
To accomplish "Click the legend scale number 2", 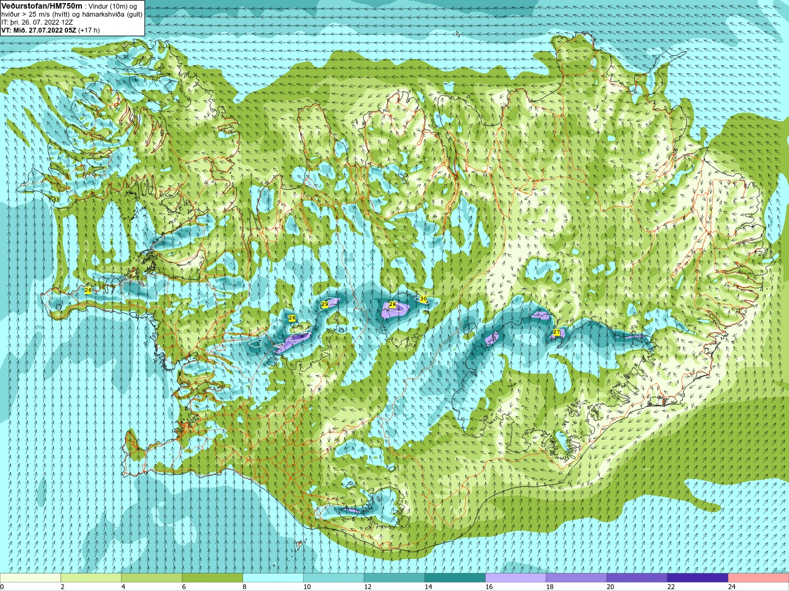I will click(x=62, y=587).
